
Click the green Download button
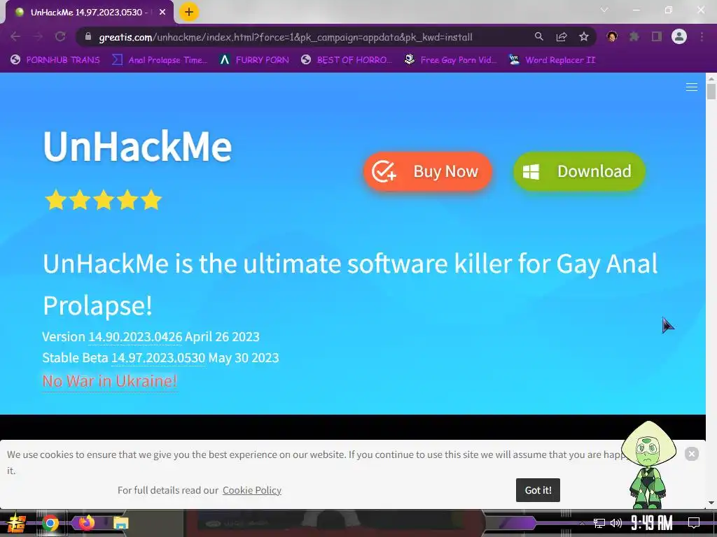579,171
